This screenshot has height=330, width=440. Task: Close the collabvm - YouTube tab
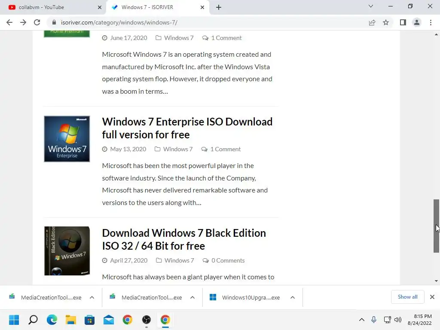99,7
